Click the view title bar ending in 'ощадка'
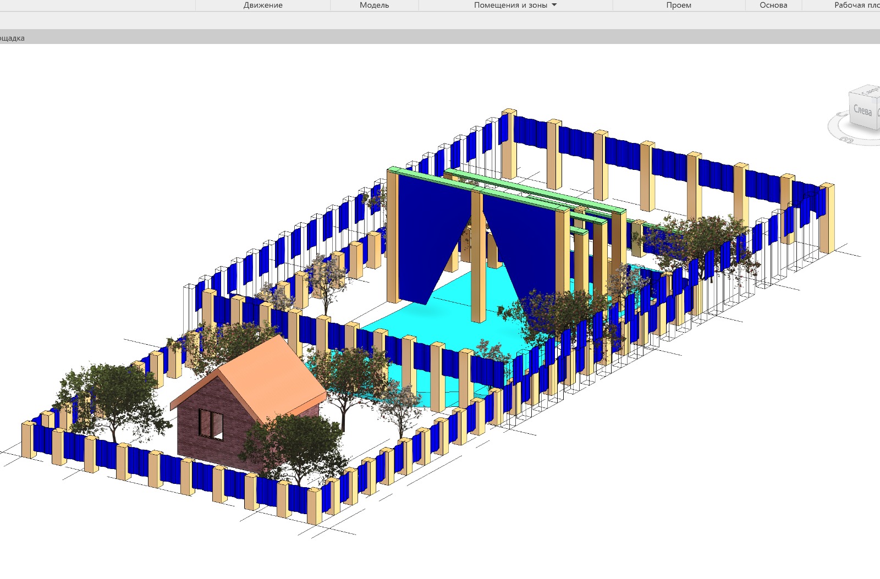The image size is (880, 579). pos(12,38)
